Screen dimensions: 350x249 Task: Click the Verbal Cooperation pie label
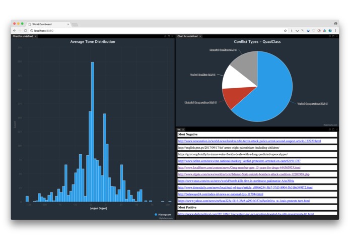pyautogui.click(x=312, y=104)
